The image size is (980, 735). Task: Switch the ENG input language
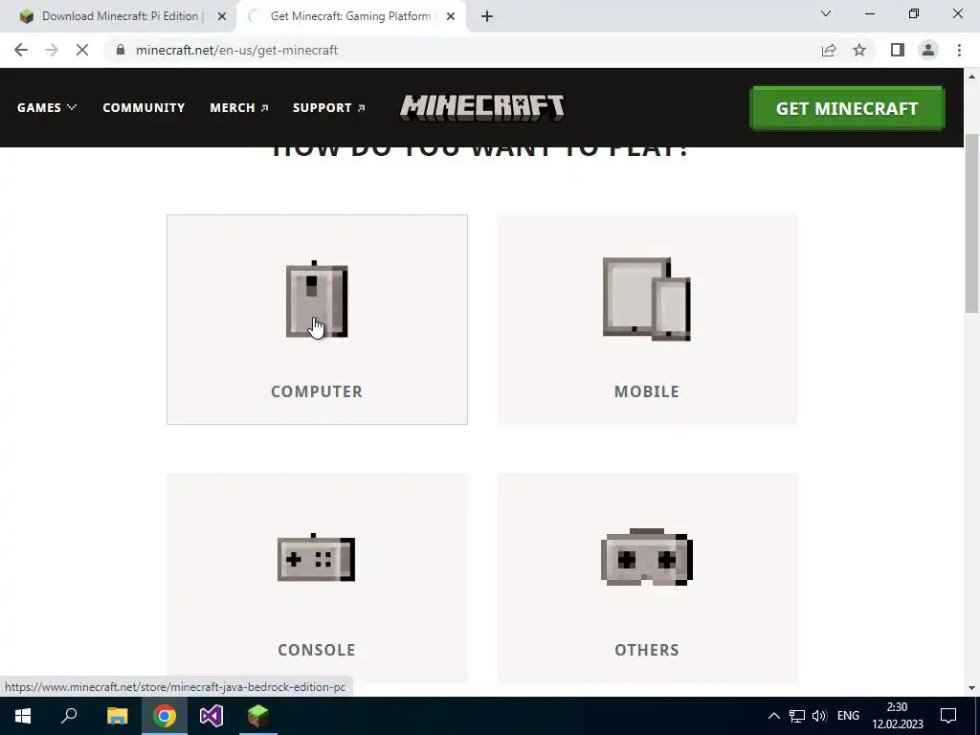848,716
